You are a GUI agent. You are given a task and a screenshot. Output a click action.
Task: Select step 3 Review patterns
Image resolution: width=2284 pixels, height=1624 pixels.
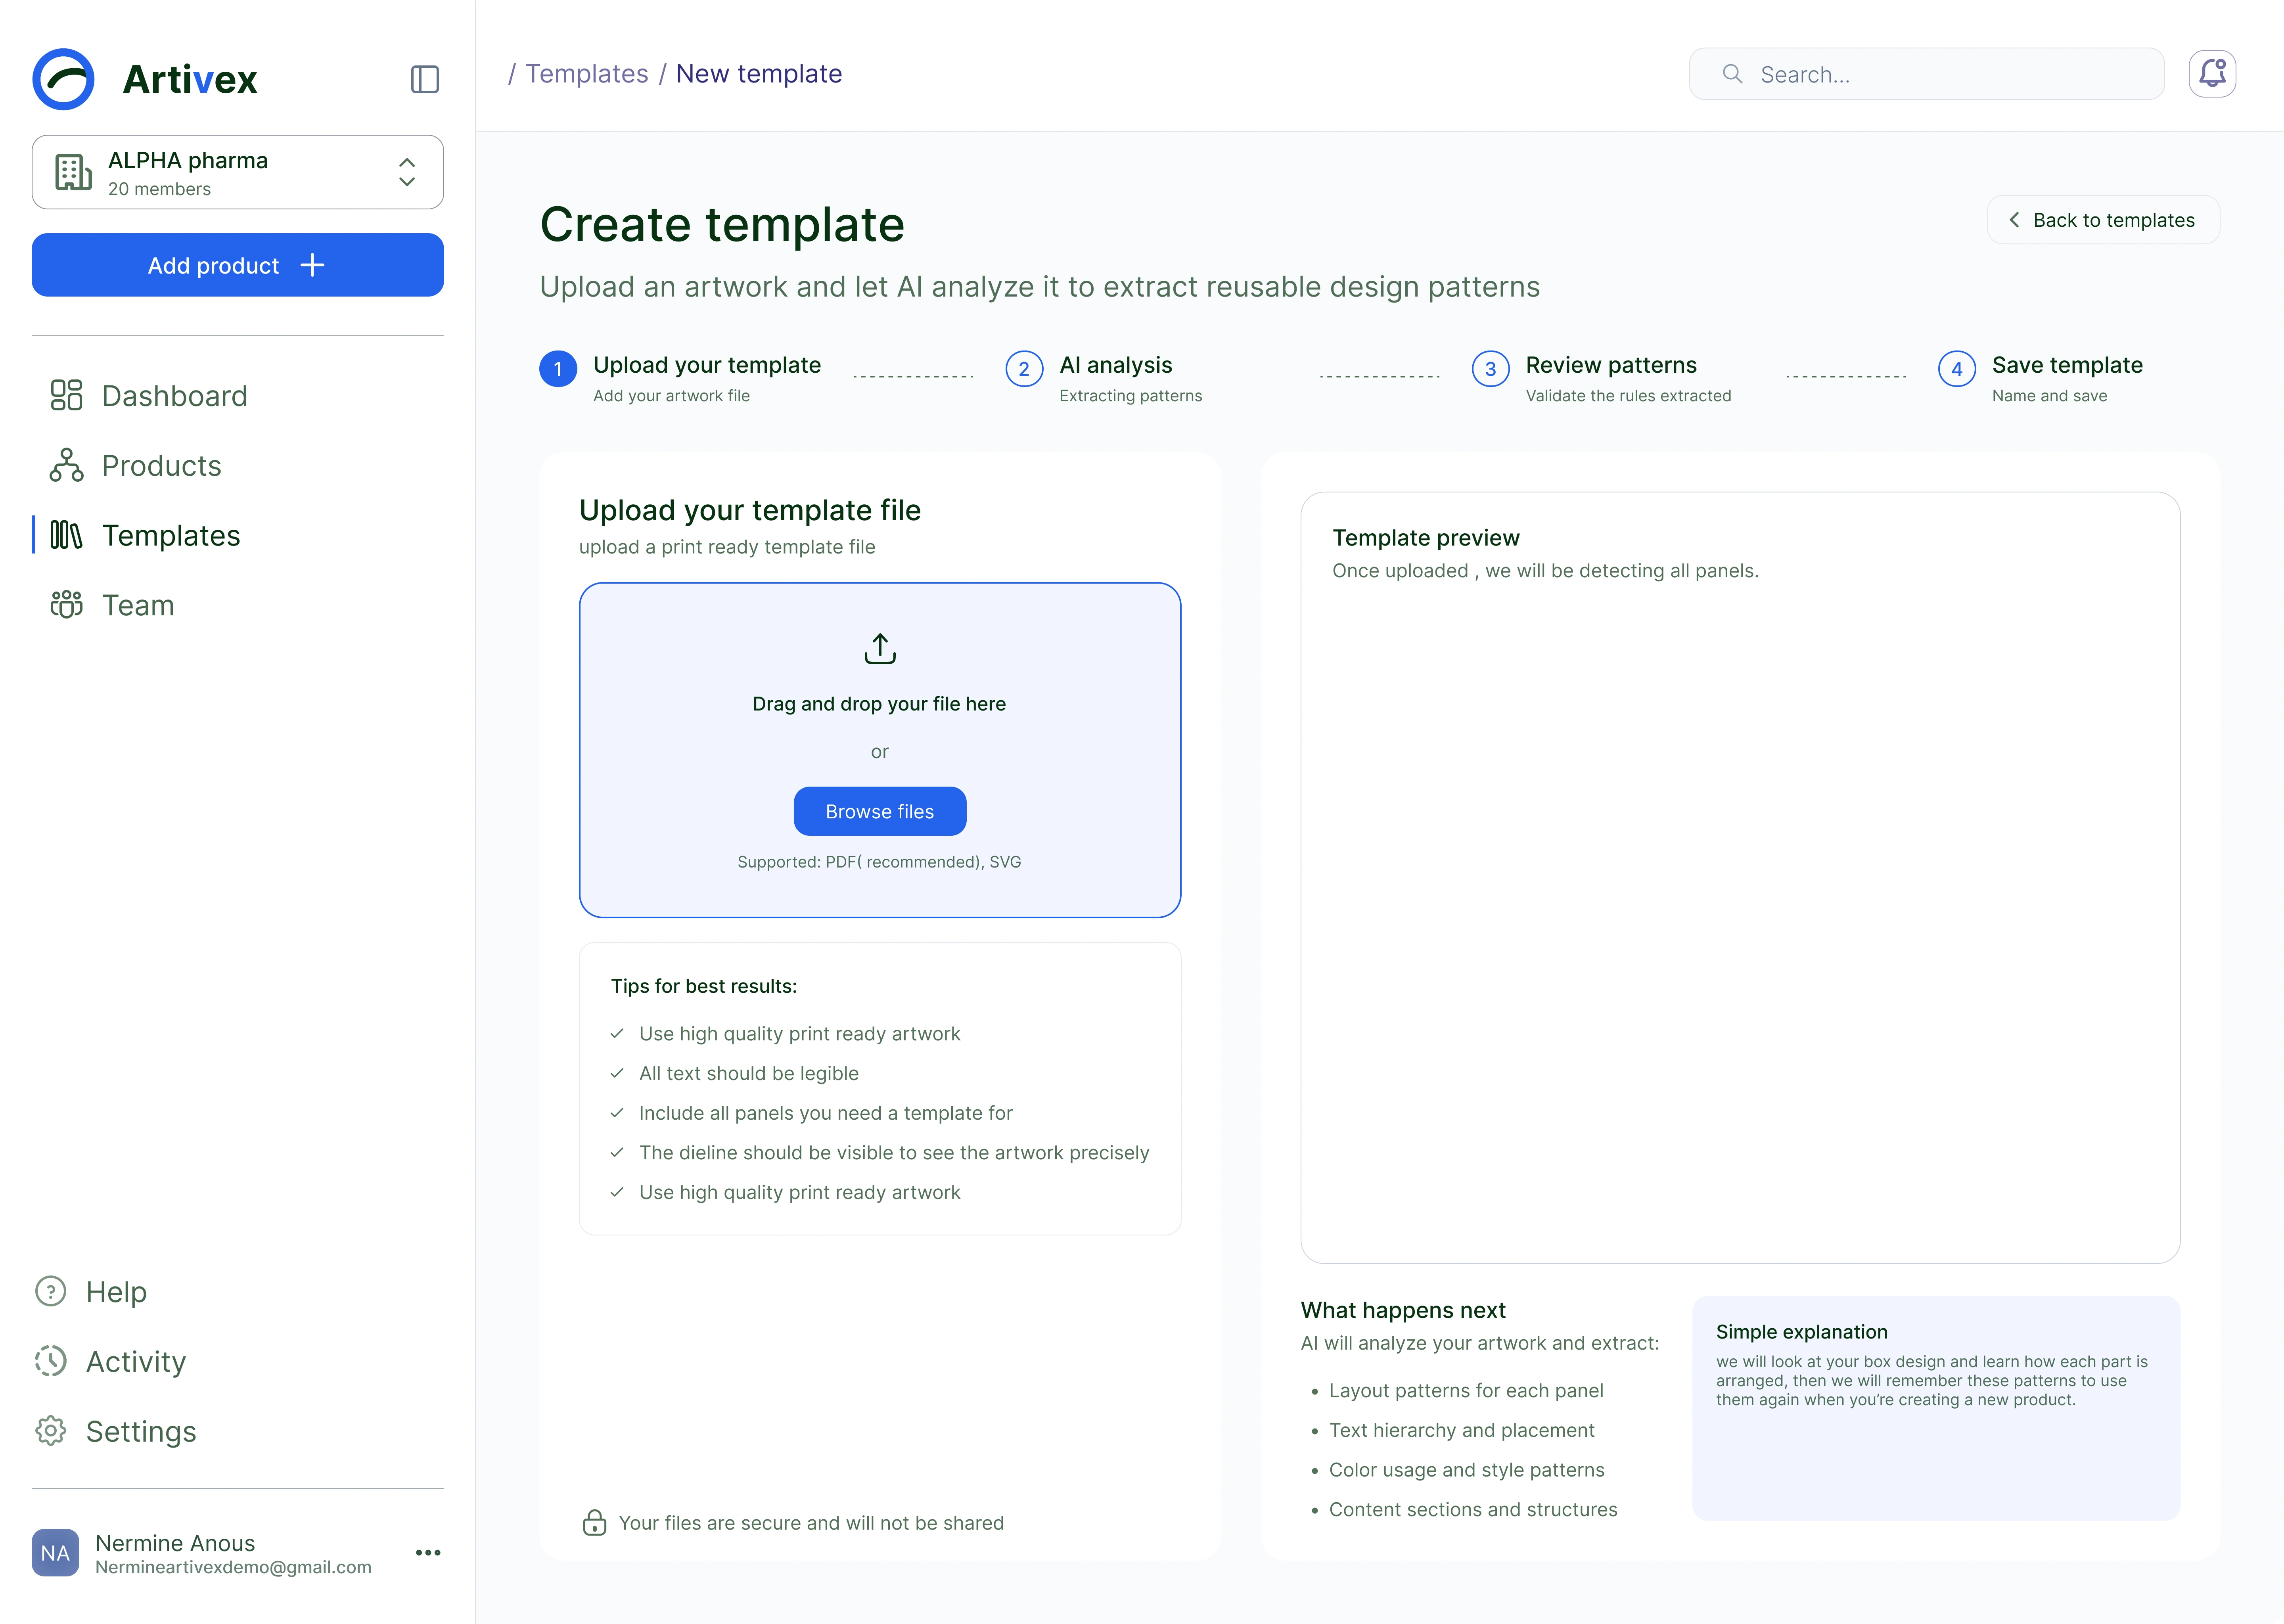(1602, 378)
